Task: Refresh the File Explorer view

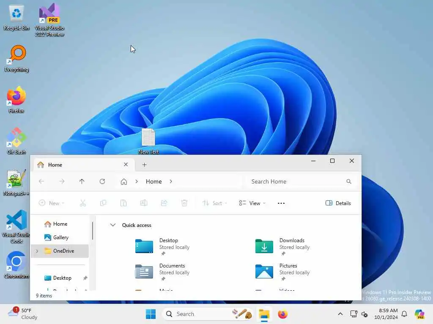Action: [102, 181]
